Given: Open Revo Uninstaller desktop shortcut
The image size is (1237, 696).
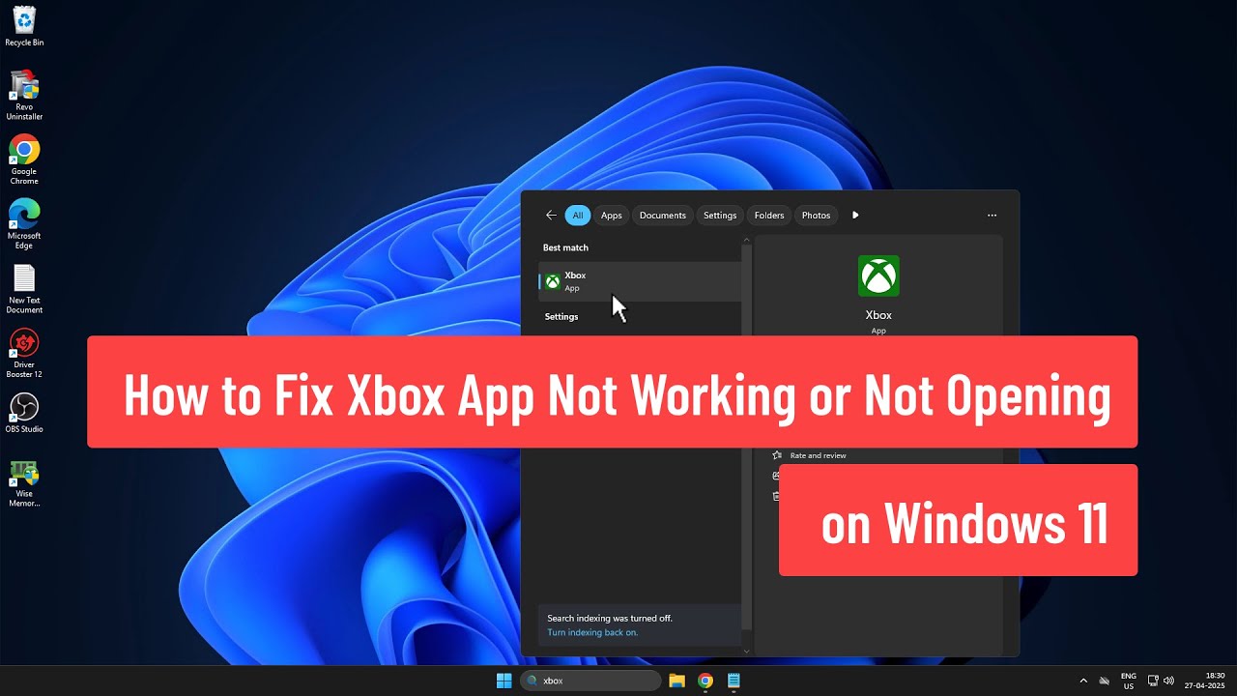Looking at the screenshot, I should (x=24, y=95).
